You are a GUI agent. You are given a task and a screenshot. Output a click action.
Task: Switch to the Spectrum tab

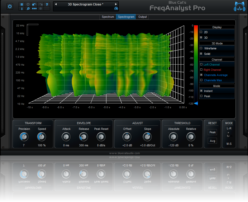pyautogui.click(x=108, y=17)
